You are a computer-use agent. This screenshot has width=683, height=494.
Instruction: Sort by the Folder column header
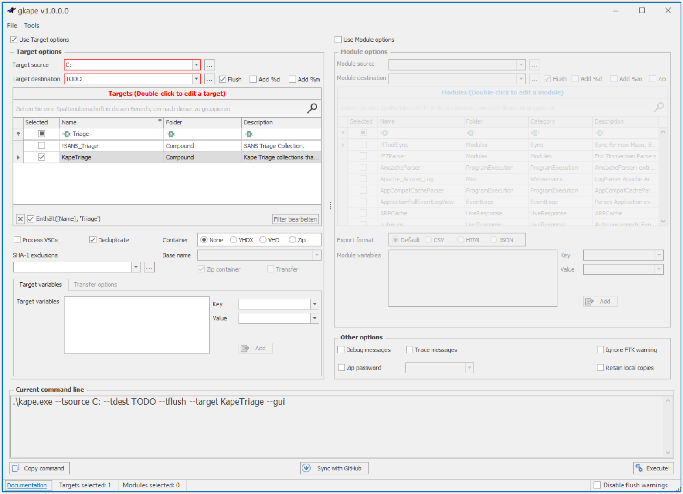[203, 122]
